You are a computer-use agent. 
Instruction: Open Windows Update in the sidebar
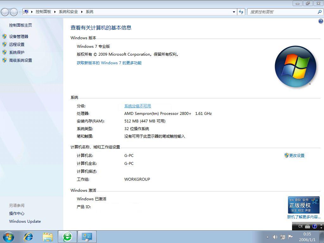click(25, 221)
